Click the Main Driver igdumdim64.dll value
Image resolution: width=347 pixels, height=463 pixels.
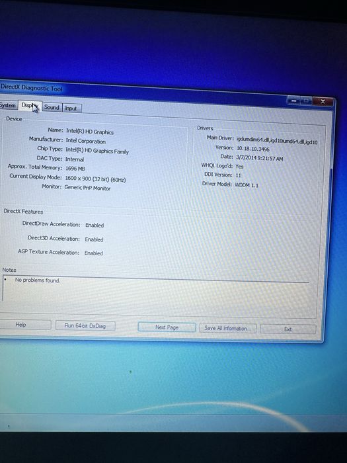(x=277, y=141)
